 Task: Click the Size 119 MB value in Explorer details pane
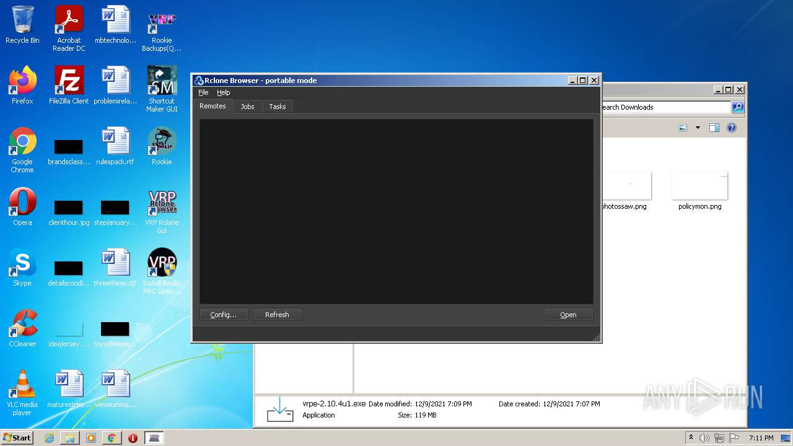pyautogui.click(x=424, y=415)
